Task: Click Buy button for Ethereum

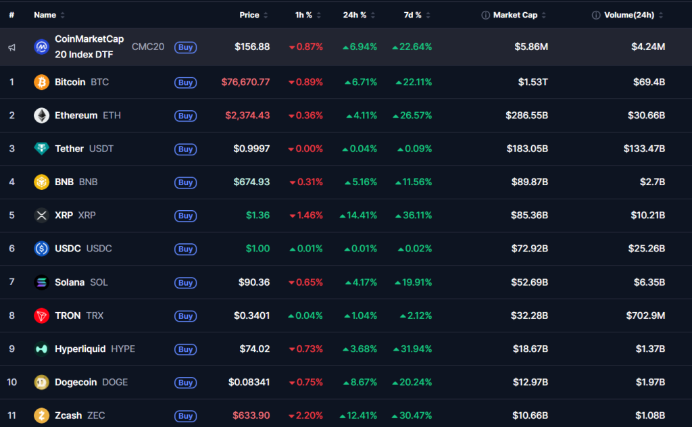Action: pos(185,116)
